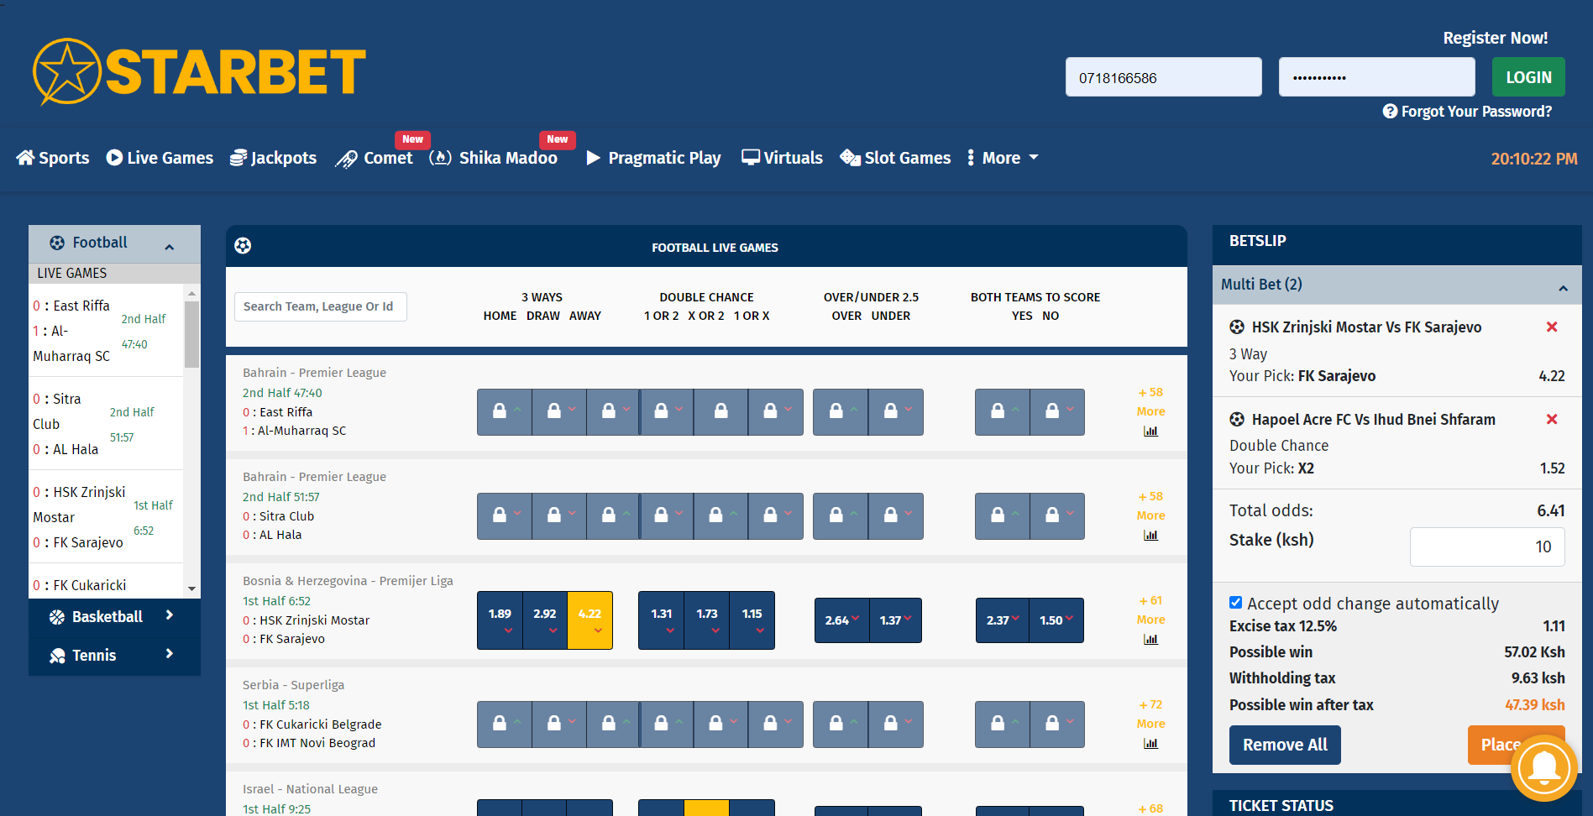The image size is (1593, 816).
Task: Uncheck Accept odd change automatically
Action: point(1236,602)
